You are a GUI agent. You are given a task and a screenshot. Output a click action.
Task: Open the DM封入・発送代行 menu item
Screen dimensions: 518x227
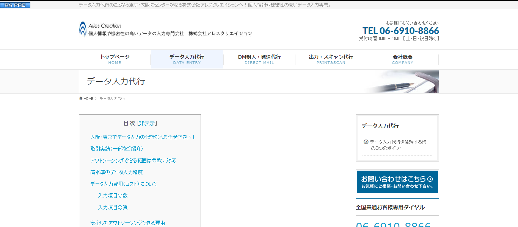click(259, 59)
